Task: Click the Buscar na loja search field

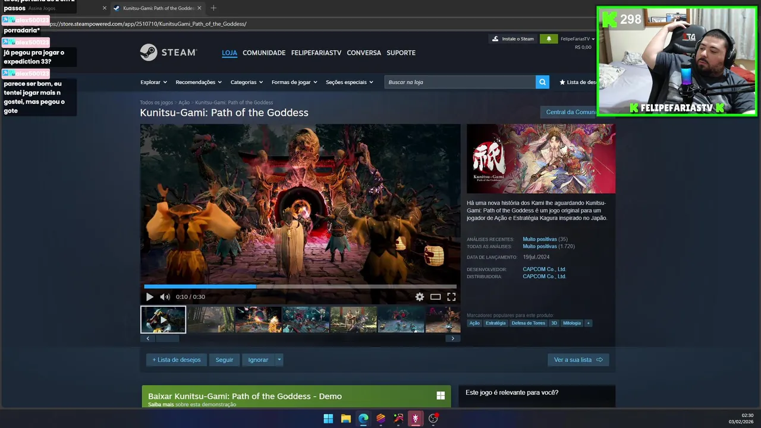Action: point(460,82)
